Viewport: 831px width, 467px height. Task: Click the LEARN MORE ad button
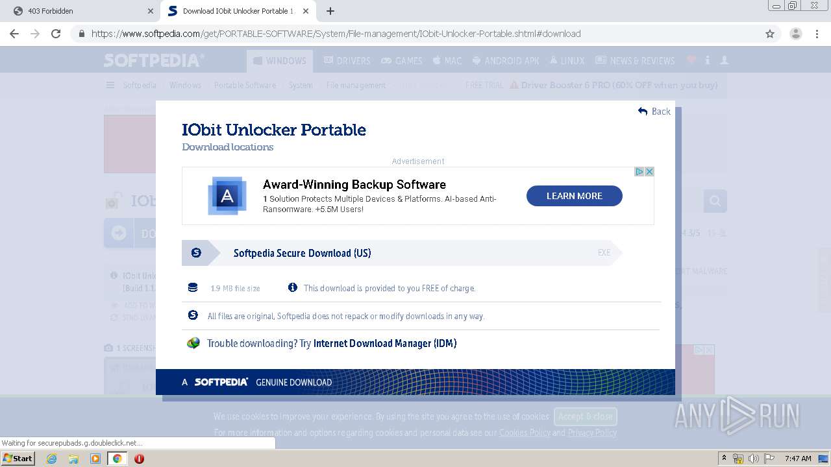[574, 196]
